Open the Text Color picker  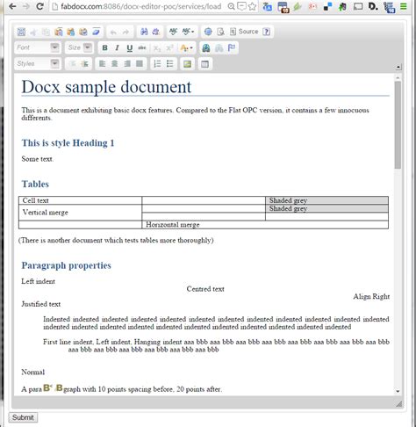186,47
